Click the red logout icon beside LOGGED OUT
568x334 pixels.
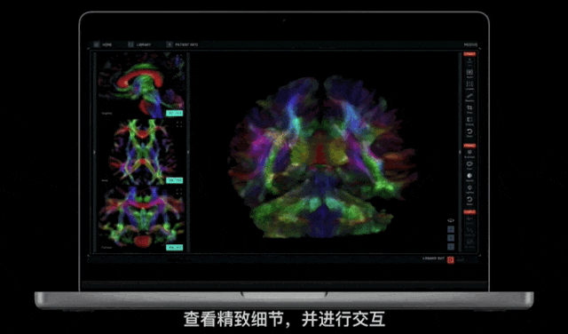point(450,260)
